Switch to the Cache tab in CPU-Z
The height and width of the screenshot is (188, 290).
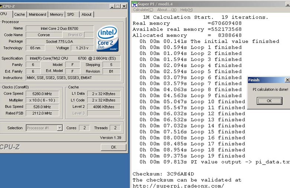[x=19, y=14]
